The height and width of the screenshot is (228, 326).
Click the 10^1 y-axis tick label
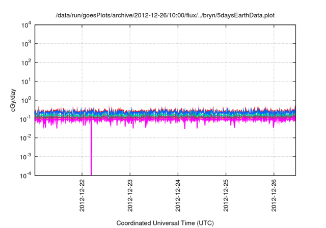26,81
